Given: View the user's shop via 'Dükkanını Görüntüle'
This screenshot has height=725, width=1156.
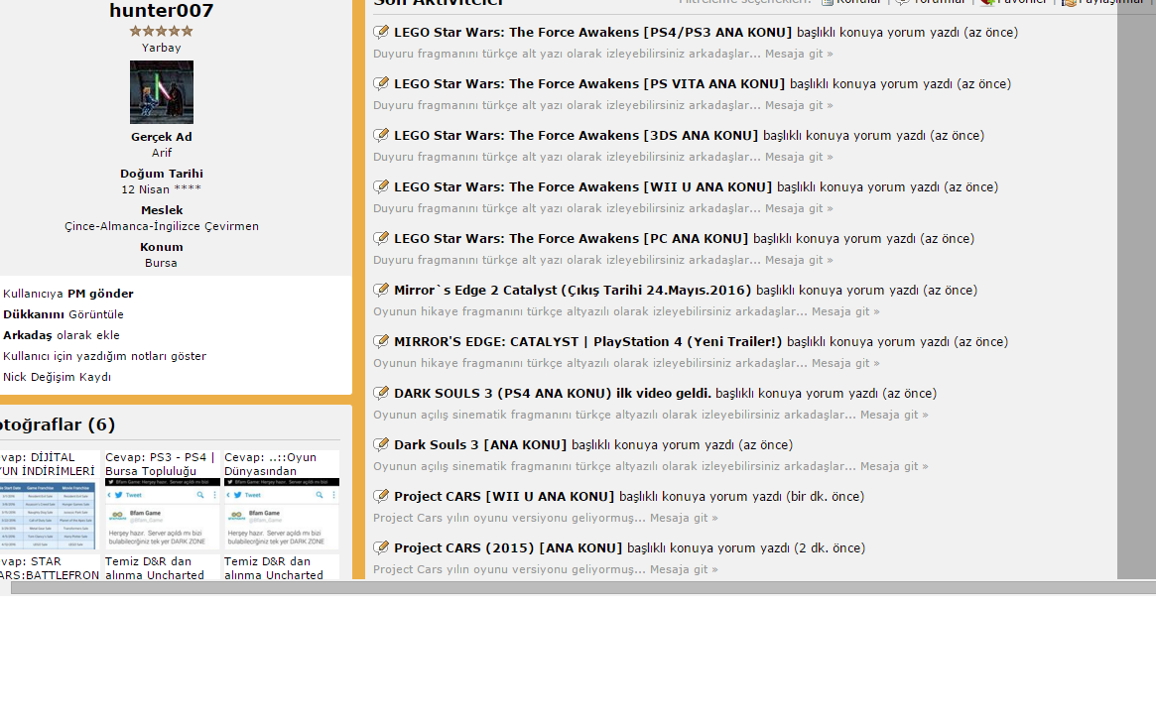Looking at the screenshot, I should click(x=64, y=314).
